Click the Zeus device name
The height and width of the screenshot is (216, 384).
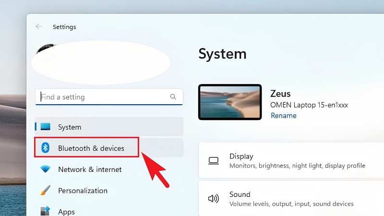coord(280,94)
